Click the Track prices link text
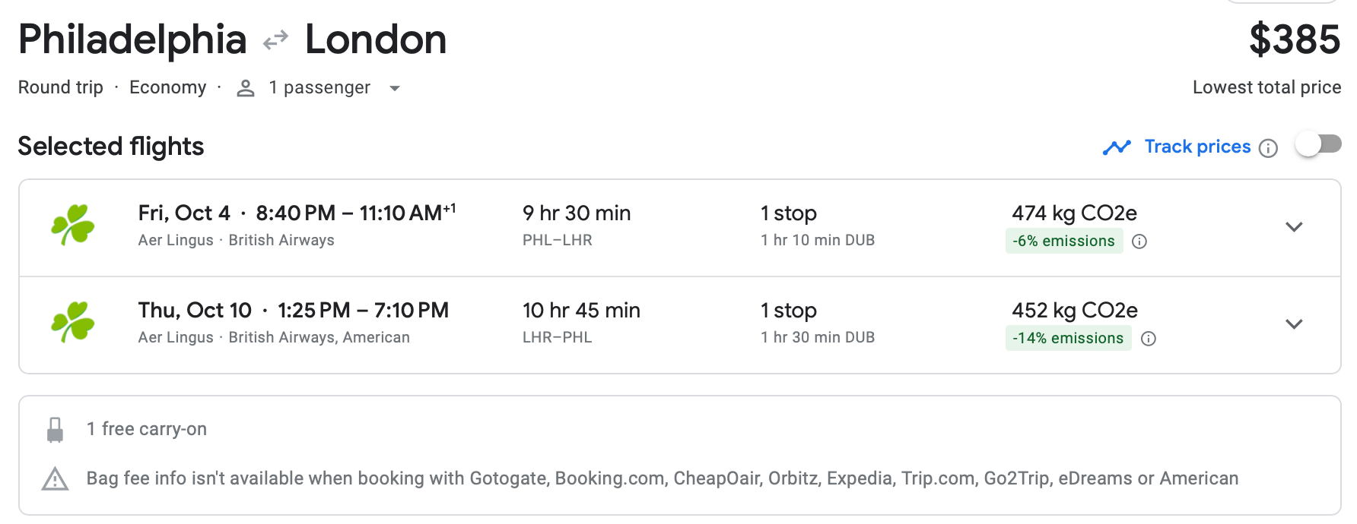This screenshot has width=1357, height=524. [x=1197, y=147]
